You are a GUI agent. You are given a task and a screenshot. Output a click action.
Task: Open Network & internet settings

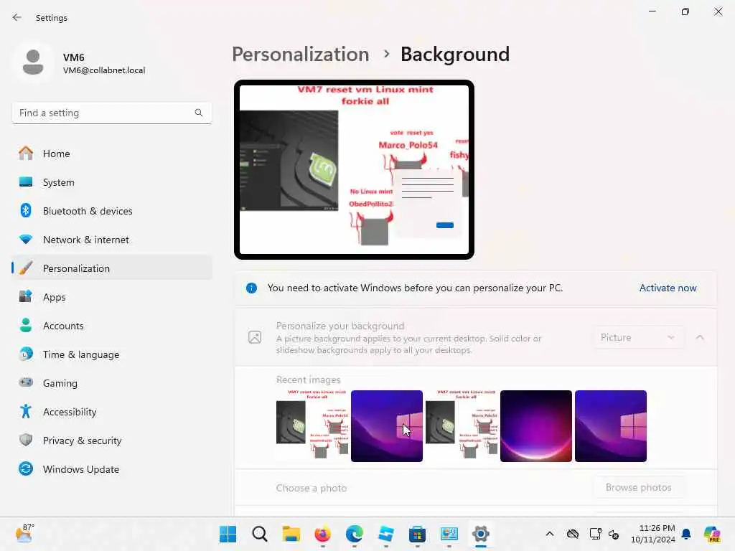click(x=111, y=240)
